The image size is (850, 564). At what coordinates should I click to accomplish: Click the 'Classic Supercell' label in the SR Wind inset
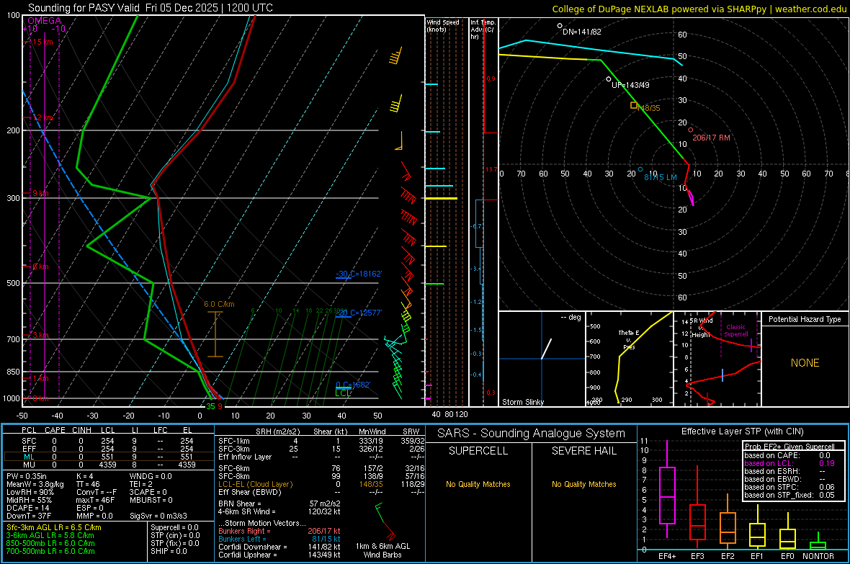click(x=735, y=331)
